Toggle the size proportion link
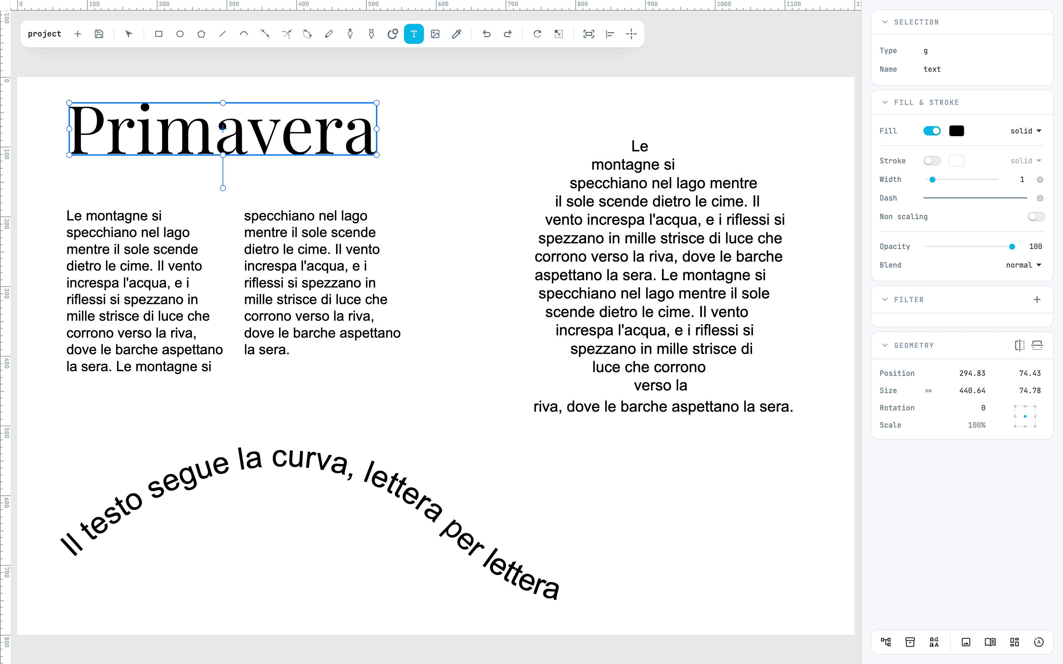1063x664 pixels. coord(928,390)
